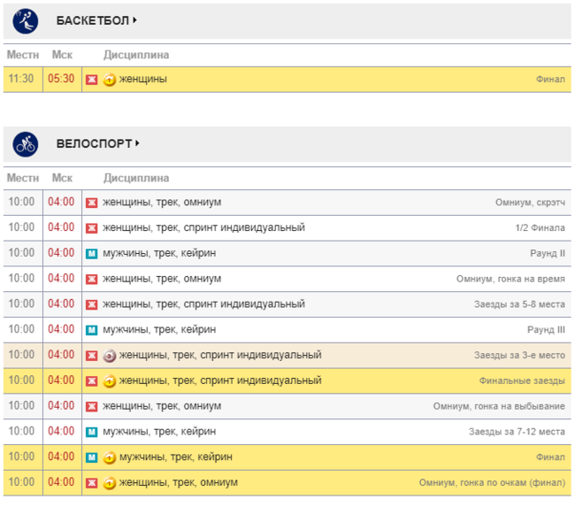Viewport: 583px width, 507px height.
Task: Open the women's sprint 1/2 Финала event
Action: 203,228
